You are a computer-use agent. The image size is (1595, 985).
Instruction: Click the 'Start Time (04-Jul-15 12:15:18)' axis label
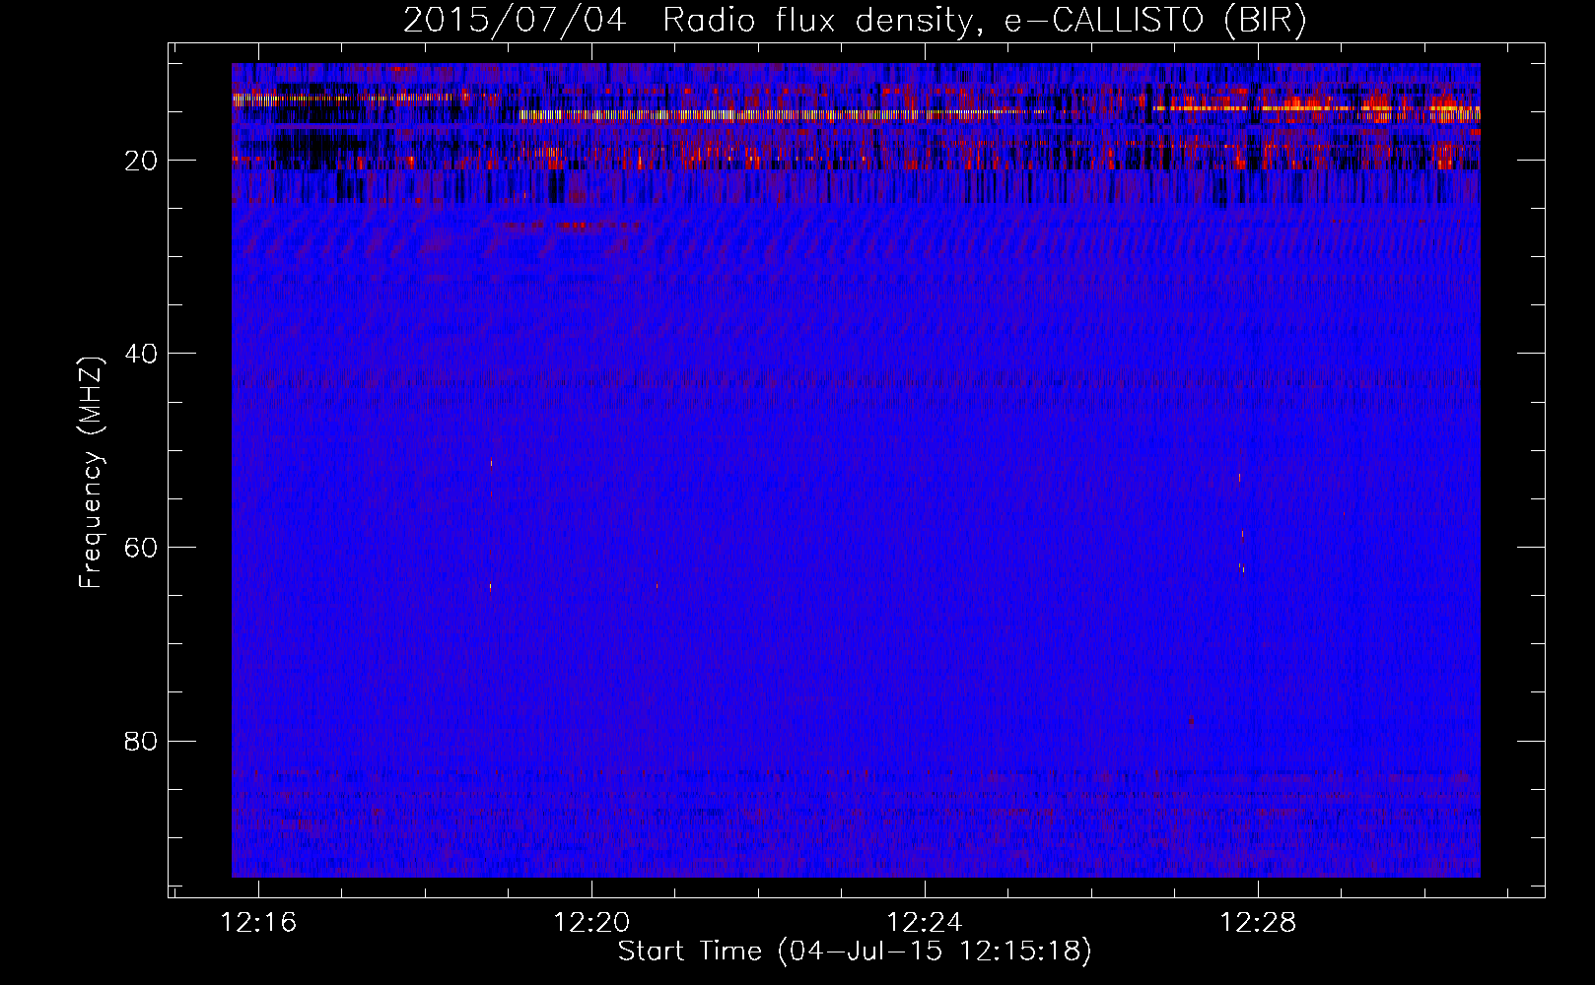pyautogui.click(x=855, y=952)
